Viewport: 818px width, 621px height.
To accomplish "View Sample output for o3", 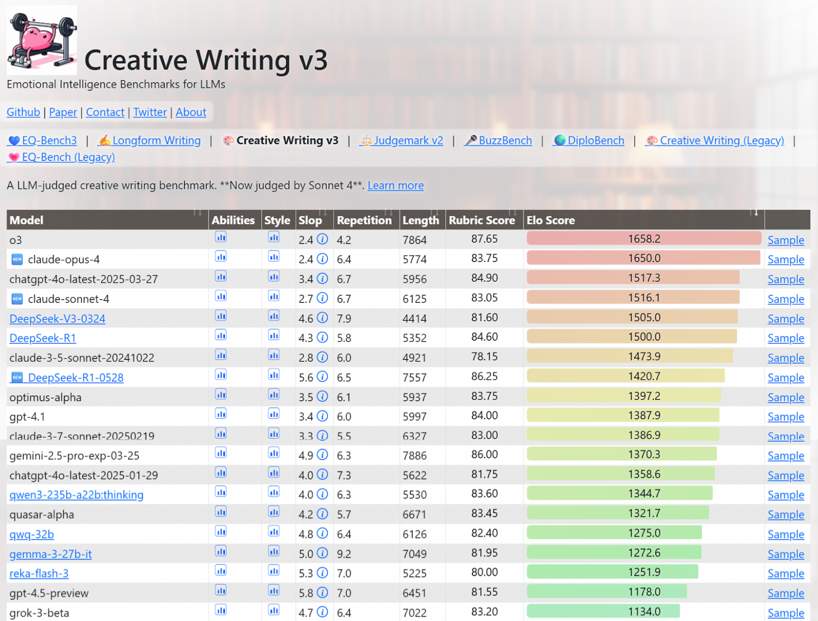I will 785,240.
